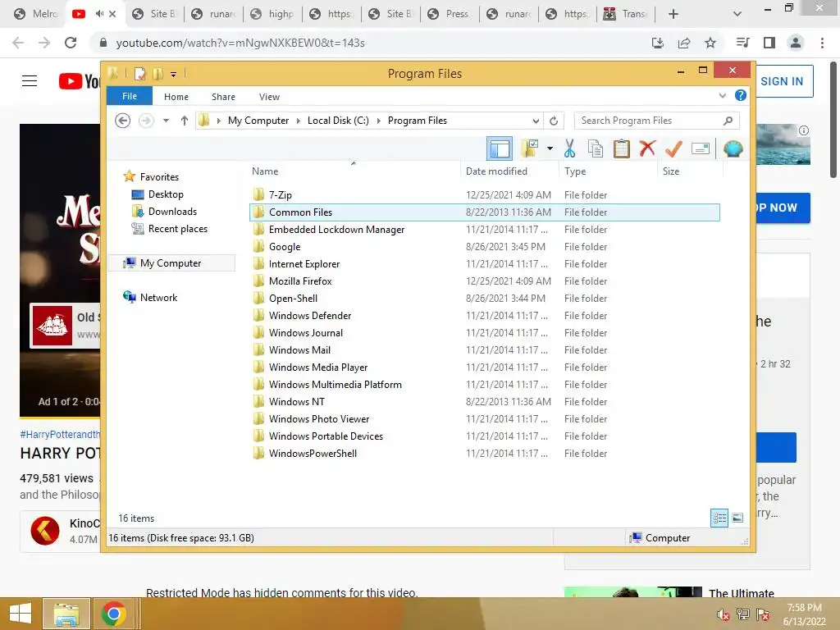This screenshot has height=630, width=840.
Task: Go back in Explorer navigation
Action: click(123, 121)
